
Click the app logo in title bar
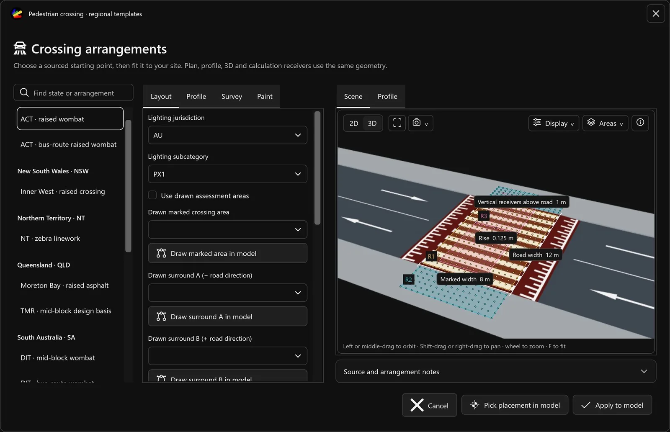point(17,14)
